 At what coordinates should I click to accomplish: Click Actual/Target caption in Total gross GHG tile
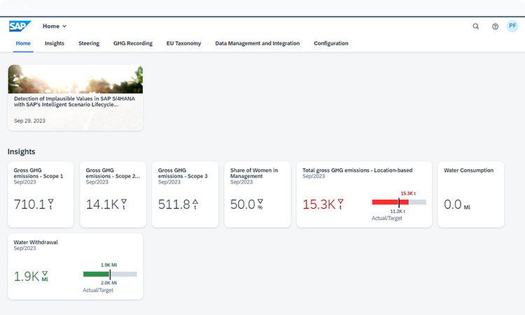(387, 218)
